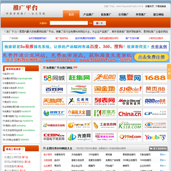Viewport: 171px width, 171px height.
Task: Click the 提交我的网站 button
Action: (158, 149)
